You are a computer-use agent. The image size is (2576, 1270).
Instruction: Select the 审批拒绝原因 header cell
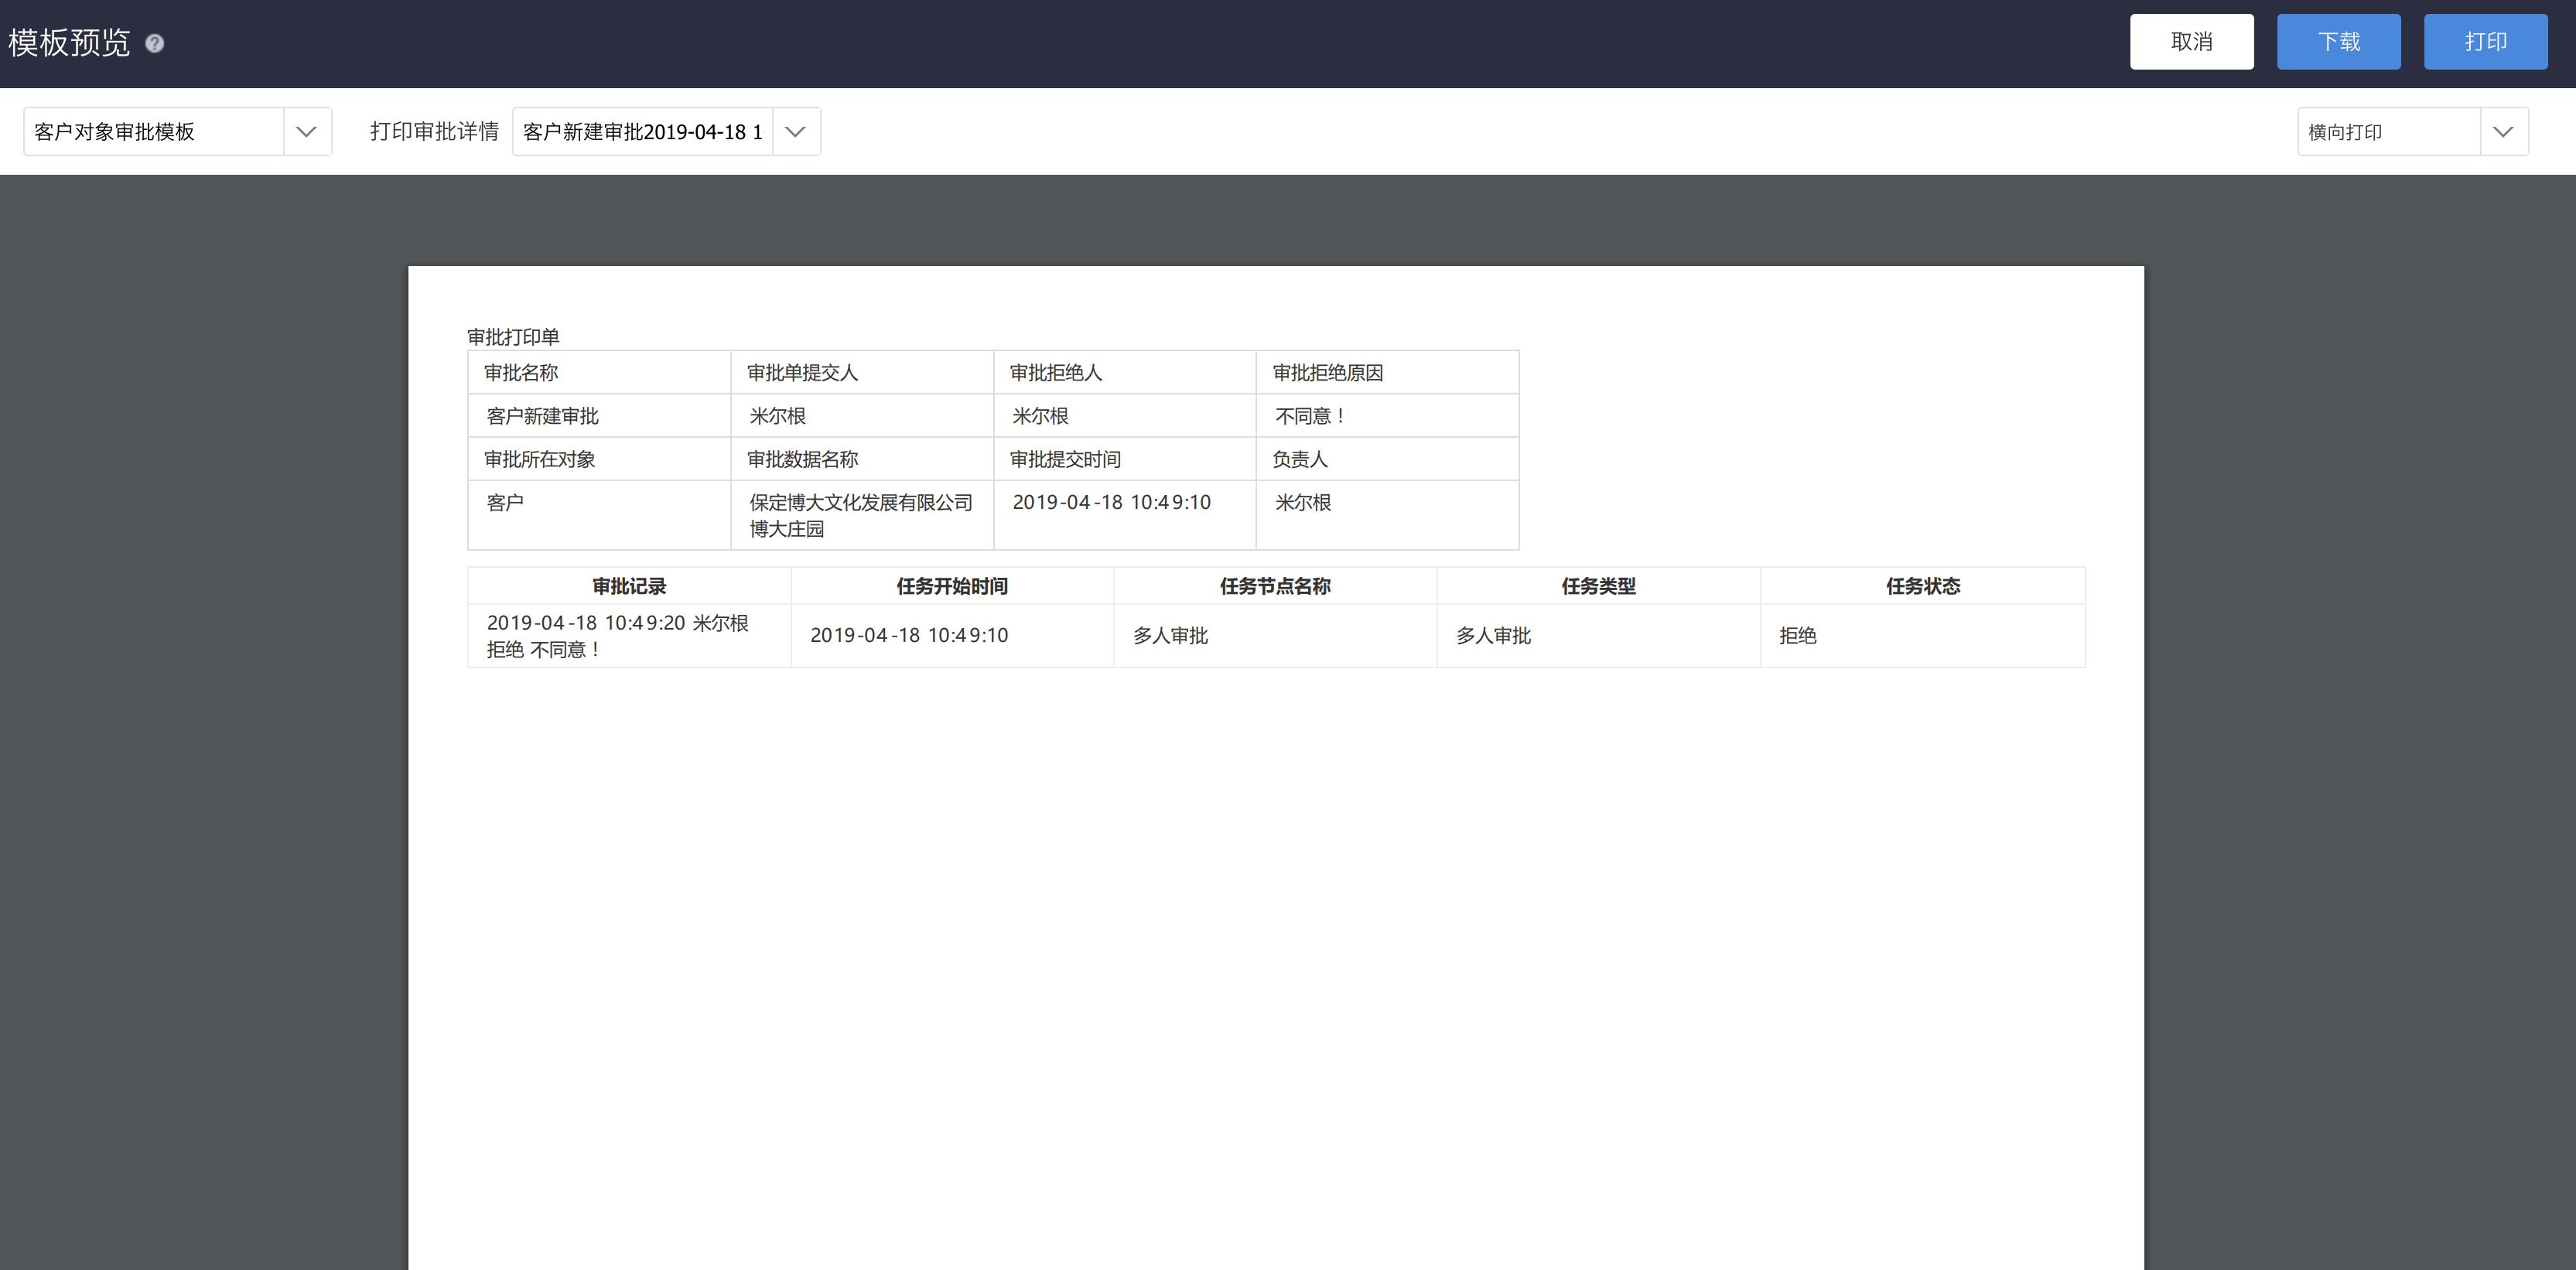coord(1388,372)
